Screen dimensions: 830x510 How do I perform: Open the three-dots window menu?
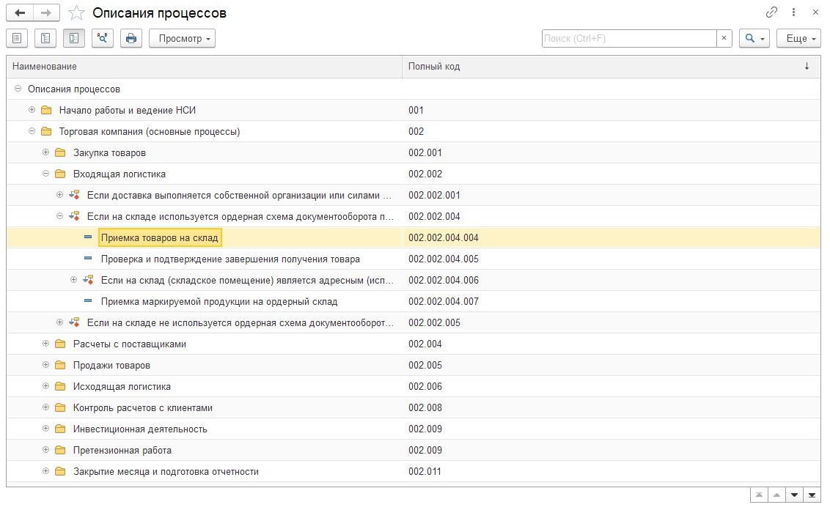click(794, 12)
